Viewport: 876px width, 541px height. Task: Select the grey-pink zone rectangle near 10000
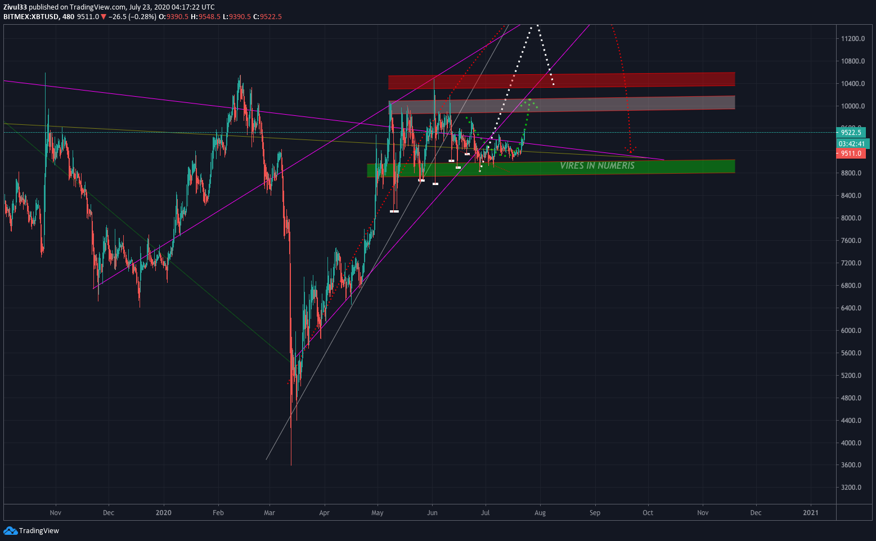point(561,105)
